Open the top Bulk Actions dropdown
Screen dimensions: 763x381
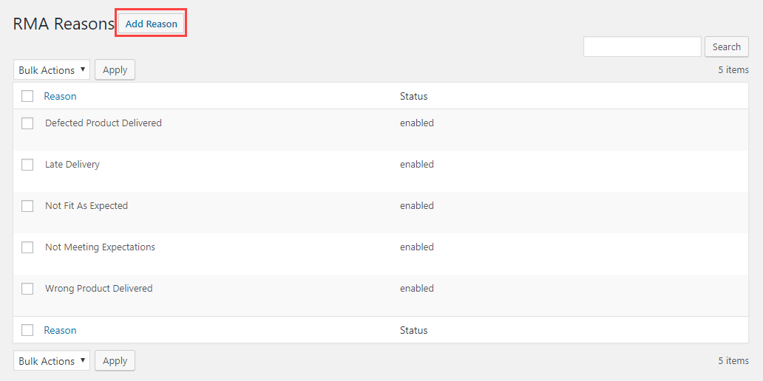coord(51,70)
